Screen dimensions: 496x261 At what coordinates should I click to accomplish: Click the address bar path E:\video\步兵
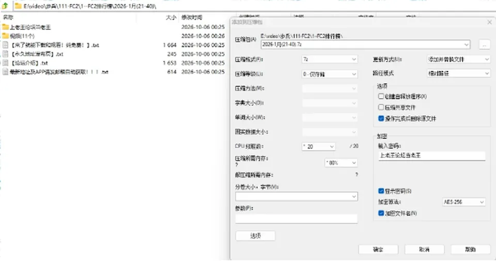point(89,6)
